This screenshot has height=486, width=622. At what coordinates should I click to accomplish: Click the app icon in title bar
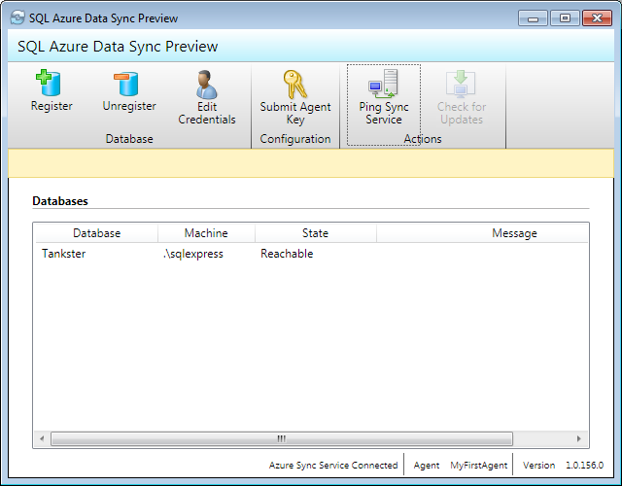tap(17, 17)
